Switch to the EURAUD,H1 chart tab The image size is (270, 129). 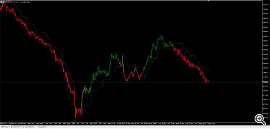coord(6,127)
